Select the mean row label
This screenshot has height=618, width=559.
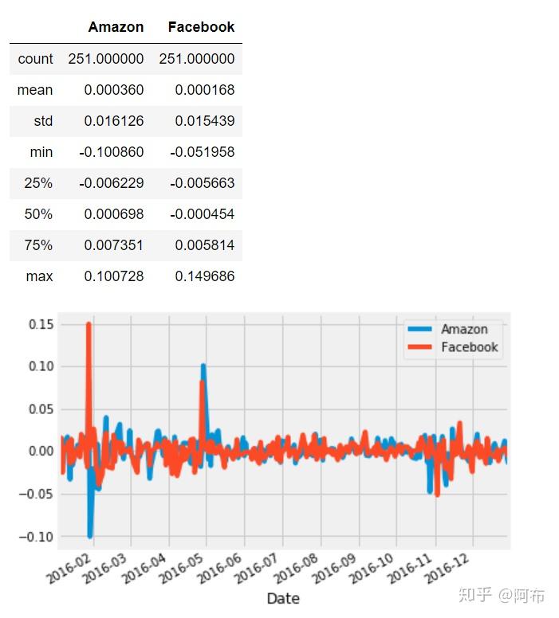[x=35, y=90]
